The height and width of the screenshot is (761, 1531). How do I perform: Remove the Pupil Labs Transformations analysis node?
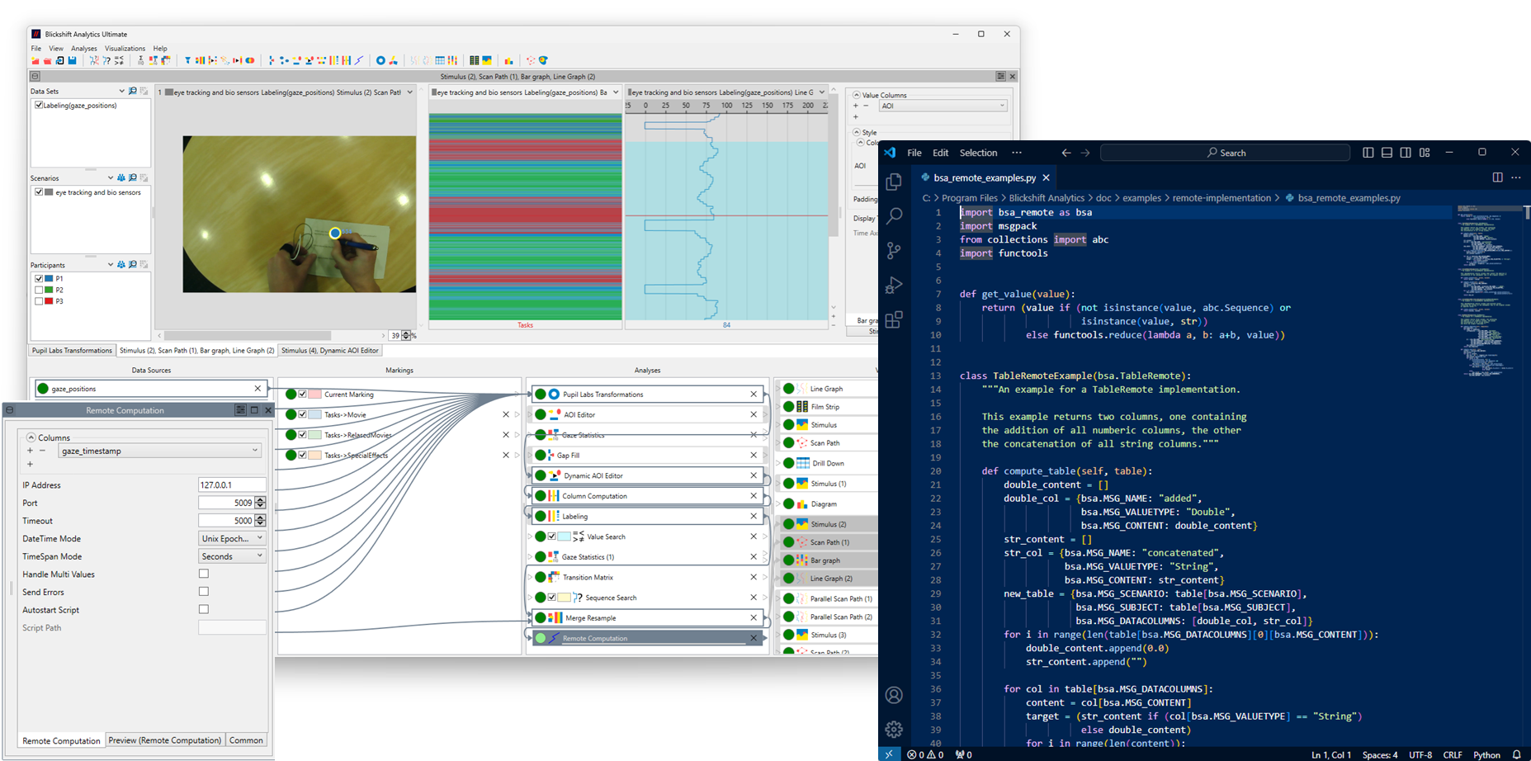[x=754, y=395]
